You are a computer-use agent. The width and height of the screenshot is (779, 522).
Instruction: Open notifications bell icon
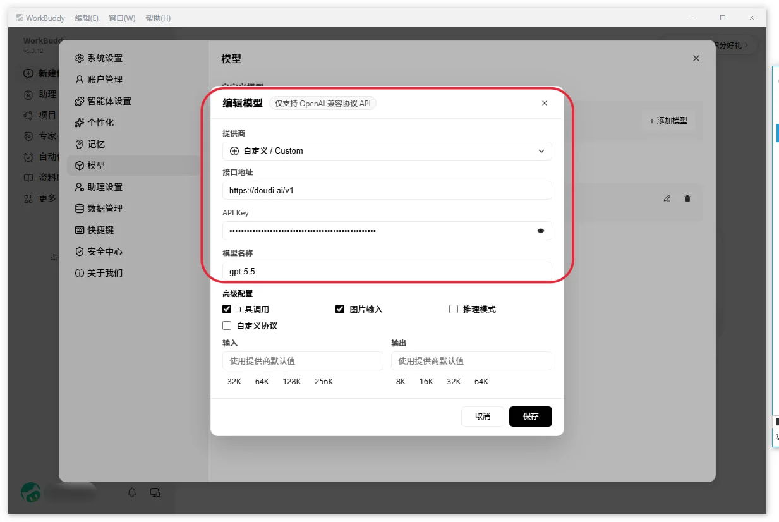(132, 492)
